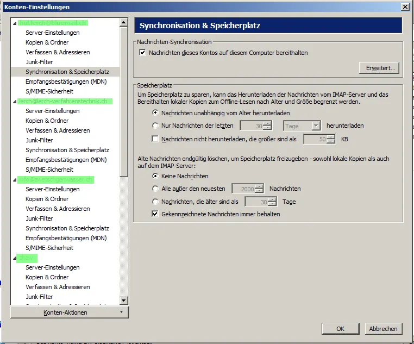Cancel with the Abbrechen button
Screen dimensions: 414x344
click(384, 329)
